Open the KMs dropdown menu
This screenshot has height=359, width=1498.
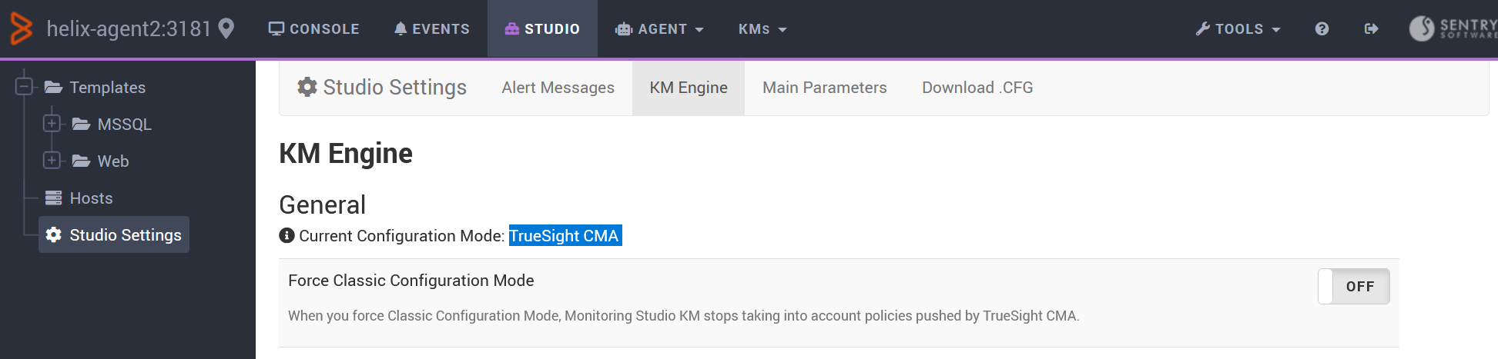pos(762,29)
